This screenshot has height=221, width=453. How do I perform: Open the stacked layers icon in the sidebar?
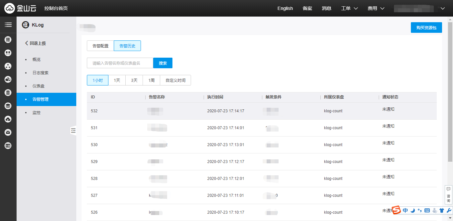[8, 106]
